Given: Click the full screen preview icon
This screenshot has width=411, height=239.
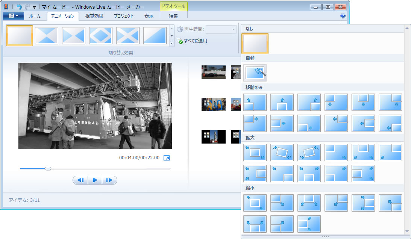Looking at the screenshot, I should coord(167,158).
